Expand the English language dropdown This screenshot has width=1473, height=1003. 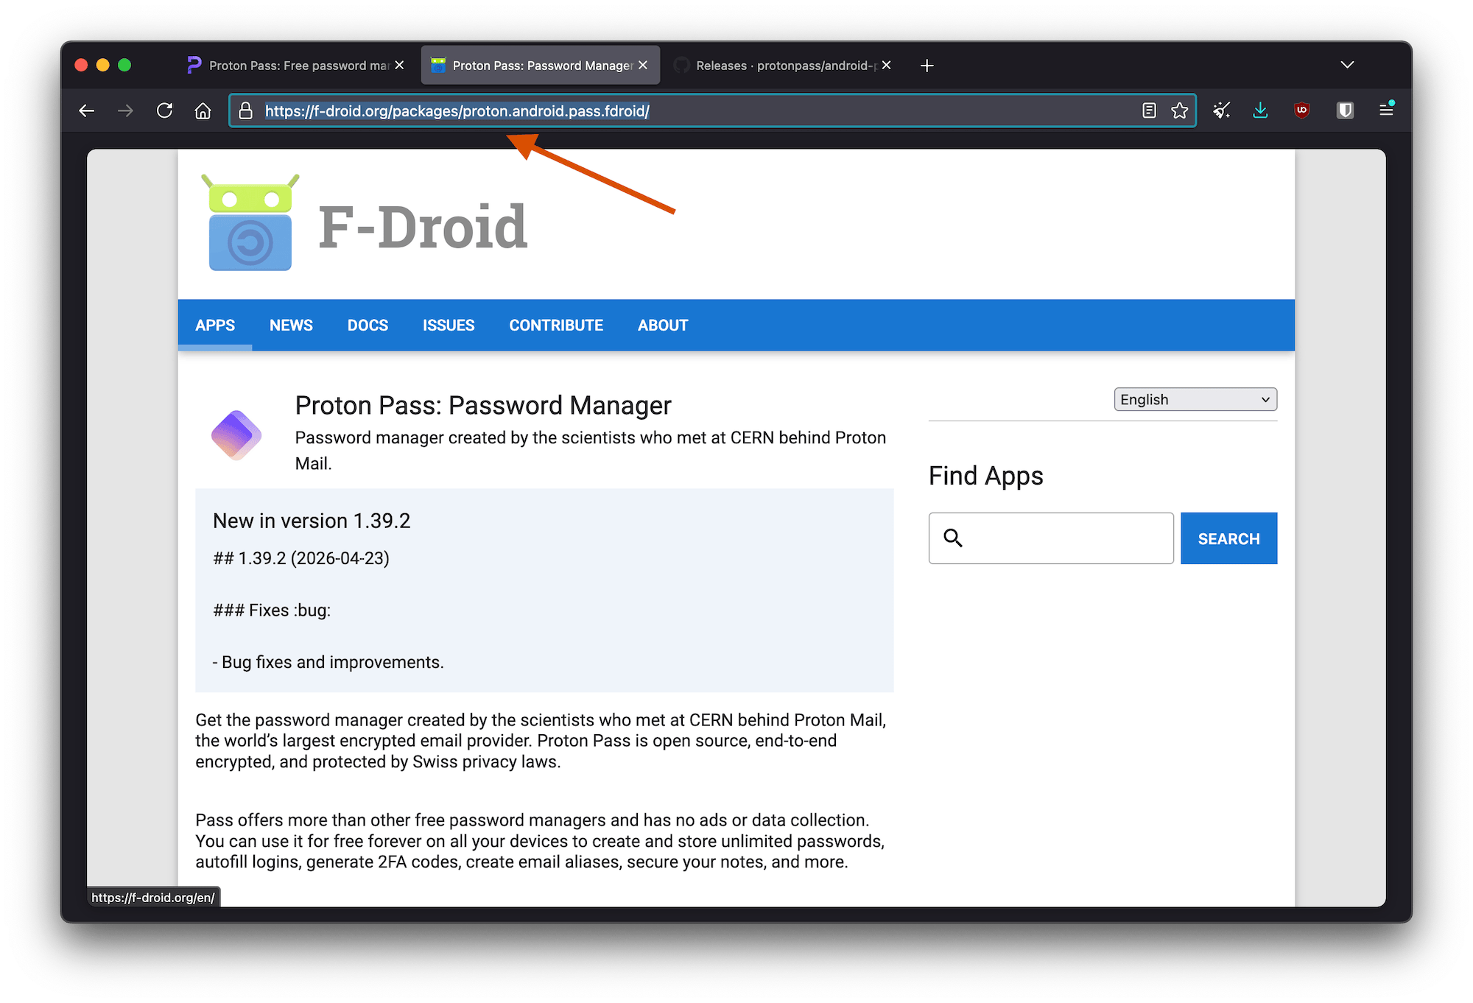(1195, 399)
